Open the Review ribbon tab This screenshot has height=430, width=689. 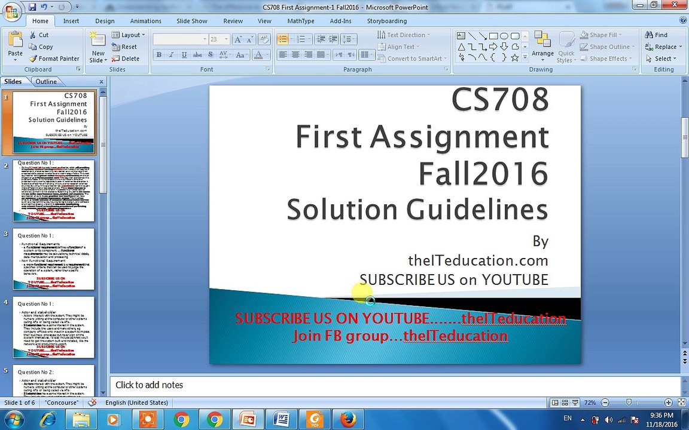tap(233, 21)
